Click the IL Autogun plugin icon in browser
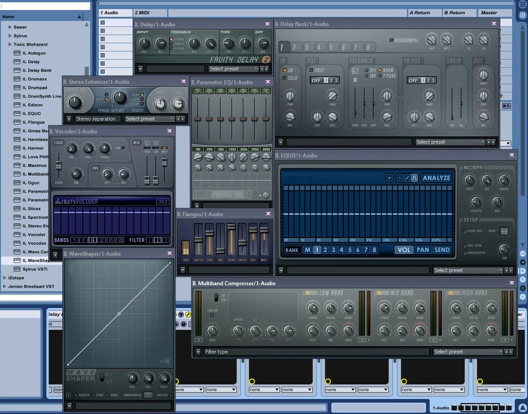The image size is (528, 414). (x=17, y=53)
